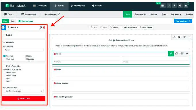The width and height of the screenshot is (196, 110).
Task: Open the help question icon in header
Action: (x=180, y=6)
